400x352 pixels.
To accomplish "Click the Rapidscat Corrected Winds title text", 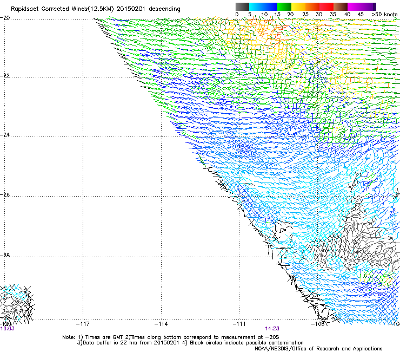I will pyautogui.click(x=96, y=9).
